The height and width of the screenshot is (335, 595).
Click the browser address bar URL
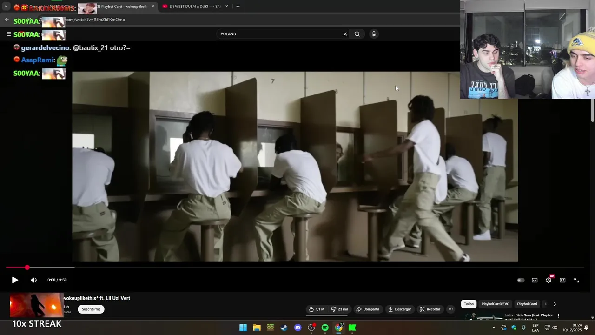[x=95, y=20]
